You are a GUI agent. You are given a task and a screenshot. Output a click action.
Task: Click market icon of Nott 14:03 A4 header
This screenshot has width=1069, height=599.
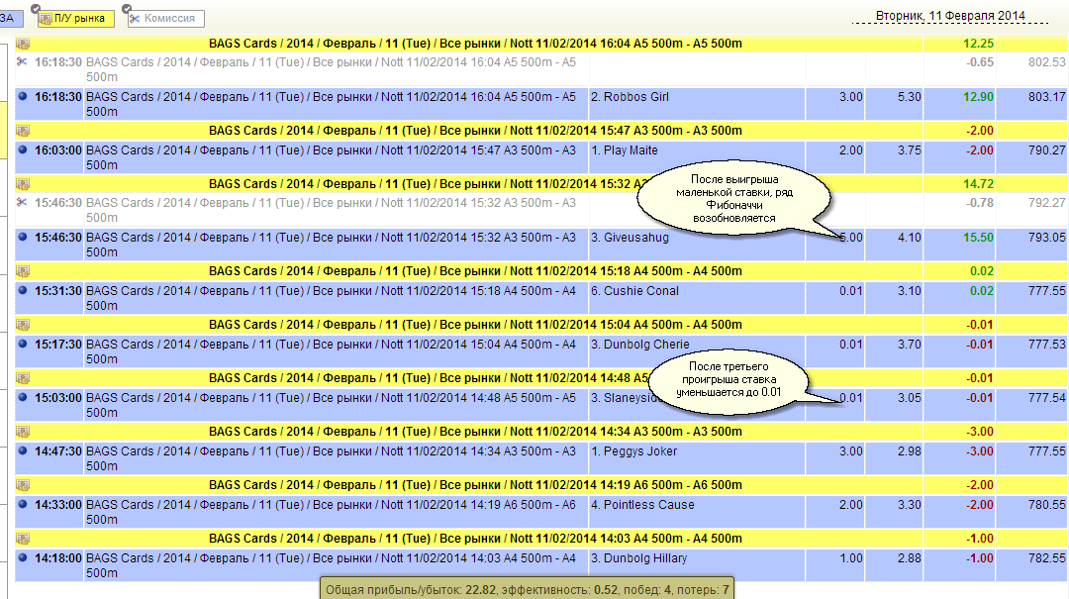tap(23, 539)
